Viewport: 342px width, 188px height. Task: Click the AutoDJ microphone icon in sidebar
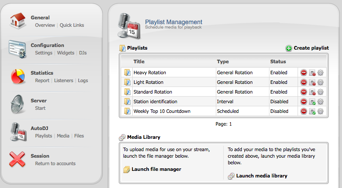pos(18,132)
